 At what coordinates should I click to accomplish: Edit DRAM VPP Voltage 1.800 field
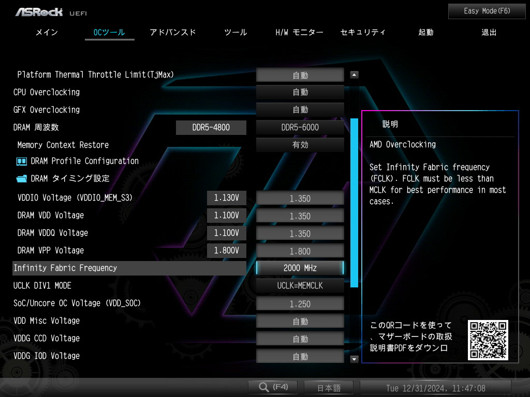[300, 251]
